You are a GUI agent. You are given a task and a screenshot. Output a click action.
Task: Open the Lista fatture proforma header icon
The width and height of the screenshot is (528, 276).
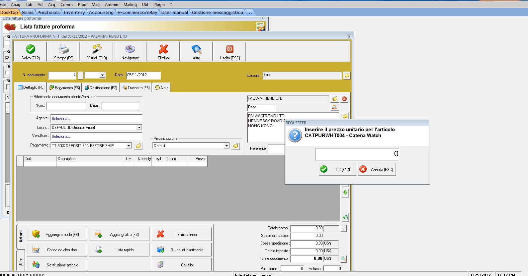pyautogui.click(x=261, y=27)
